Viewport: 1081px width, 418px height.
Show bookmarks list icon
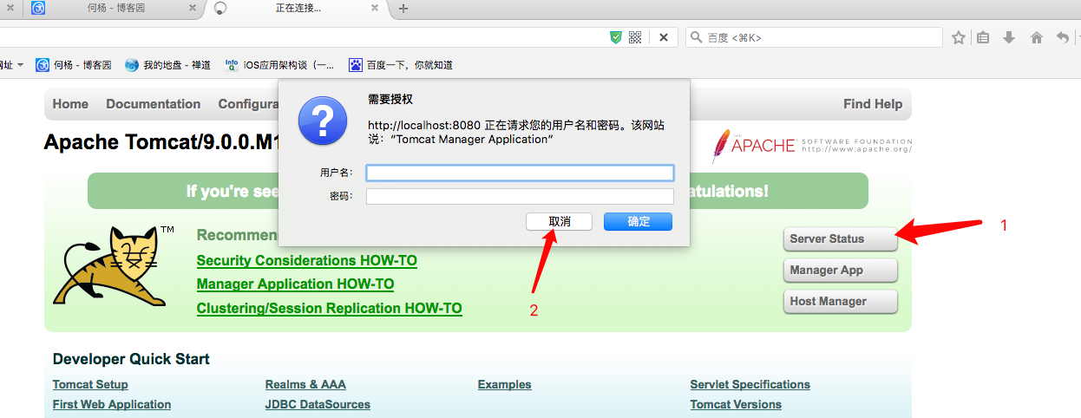983,37
